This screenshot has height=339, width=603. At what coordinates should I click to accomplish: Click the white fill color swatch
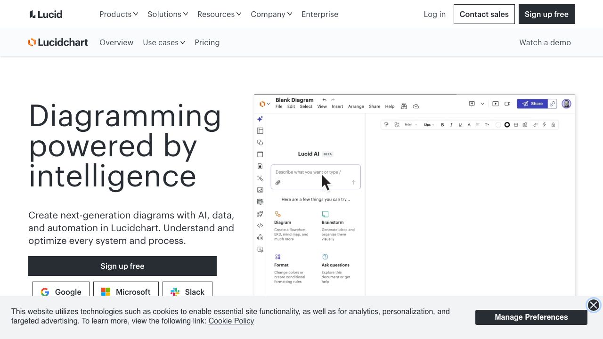[498, 125]
